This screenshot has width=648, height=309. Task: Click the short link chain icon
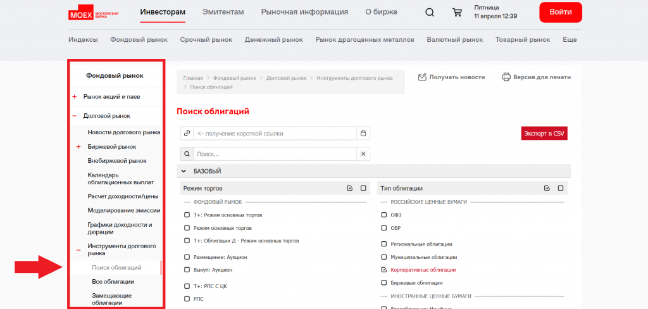tap(187, 134)
